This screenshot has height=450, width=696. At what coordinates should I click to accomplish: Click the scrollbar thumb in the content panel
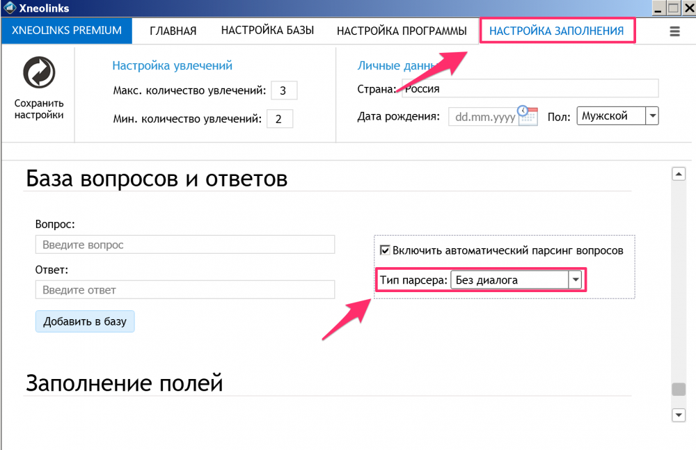[x=679, y=389]
